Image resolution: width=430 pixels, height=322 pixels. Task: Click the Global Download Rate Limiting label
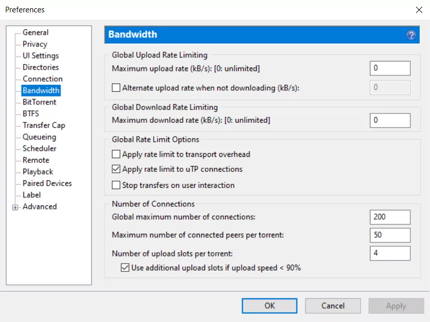(x=165, y=107)
